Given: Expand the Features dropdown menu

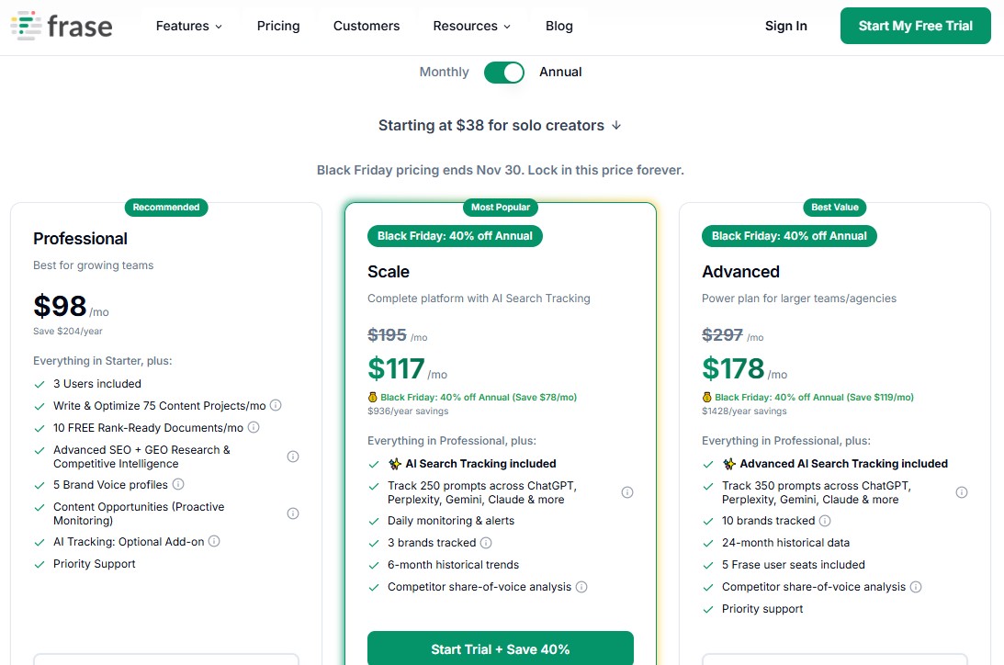Looking at the screenshot, I should coord(189,26).
